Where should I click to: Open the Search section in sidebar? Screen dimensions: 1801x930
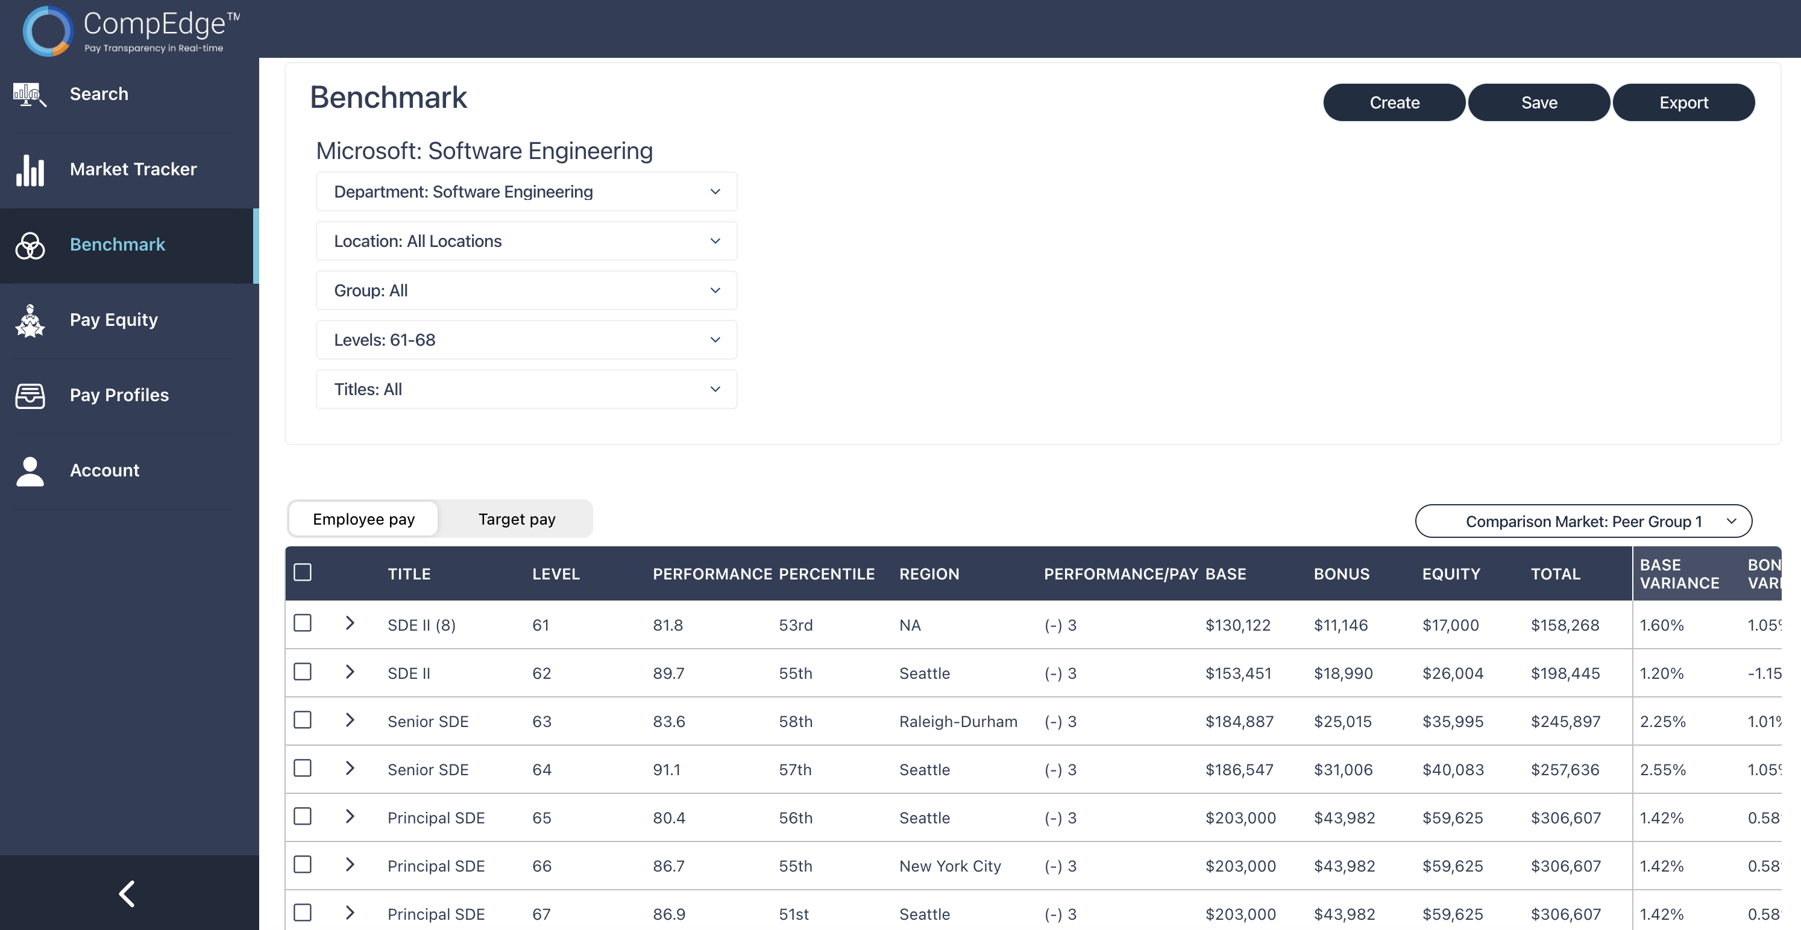tap(99, 93)
